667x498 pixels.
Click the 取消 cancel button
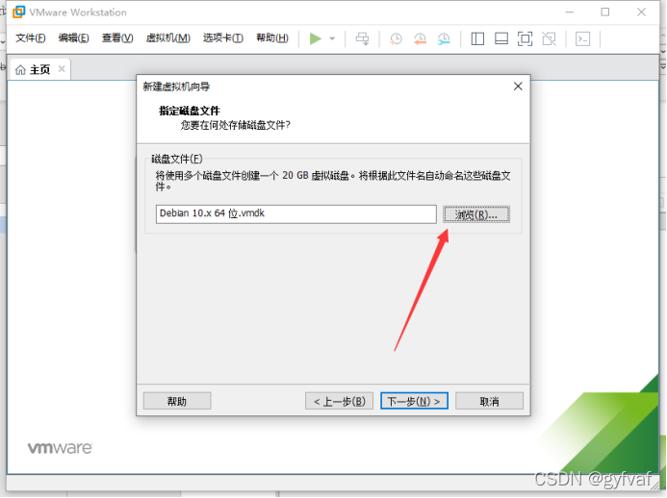[x=489, y=401]
